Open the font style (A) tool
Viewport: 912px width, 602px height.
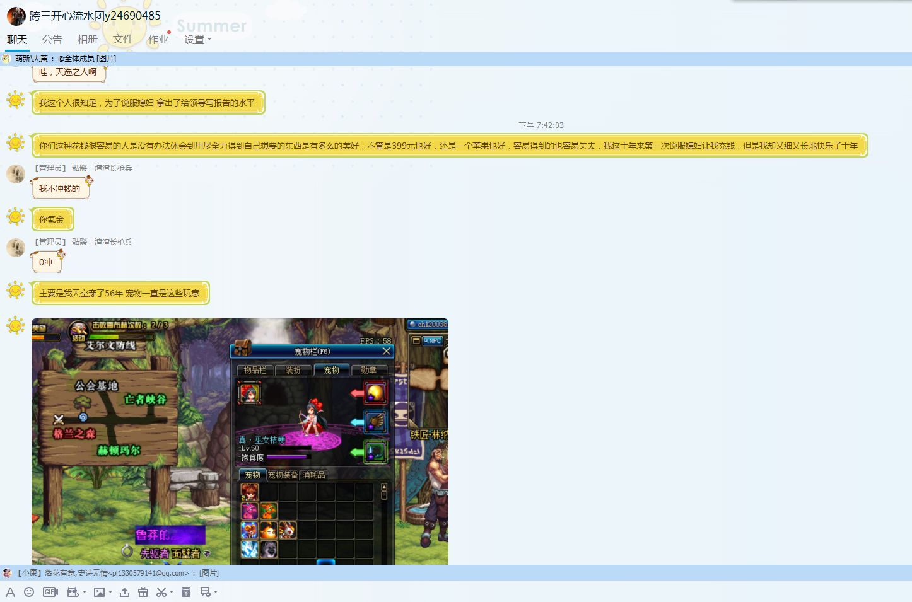10,592
